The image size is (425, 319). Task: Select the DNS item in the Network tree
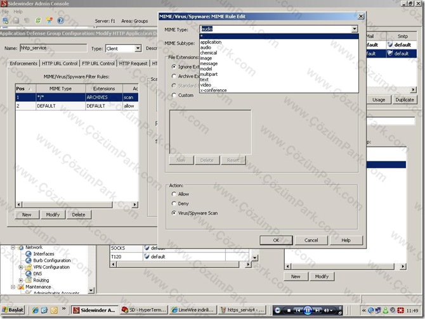pos(37,273)
